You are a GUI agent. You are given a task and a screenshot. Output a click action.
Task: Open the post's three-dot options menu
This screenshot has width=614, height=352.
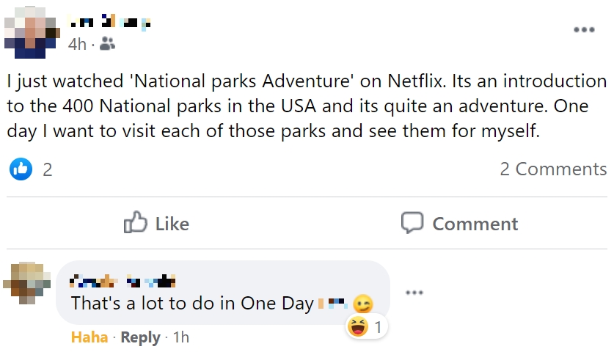[x=584, y=30]
